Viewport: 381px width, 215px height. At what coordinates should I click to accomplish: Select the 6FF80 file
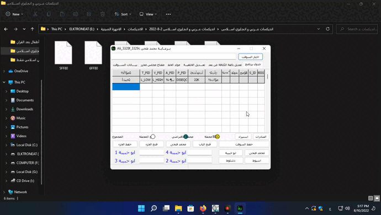point(93,55)
